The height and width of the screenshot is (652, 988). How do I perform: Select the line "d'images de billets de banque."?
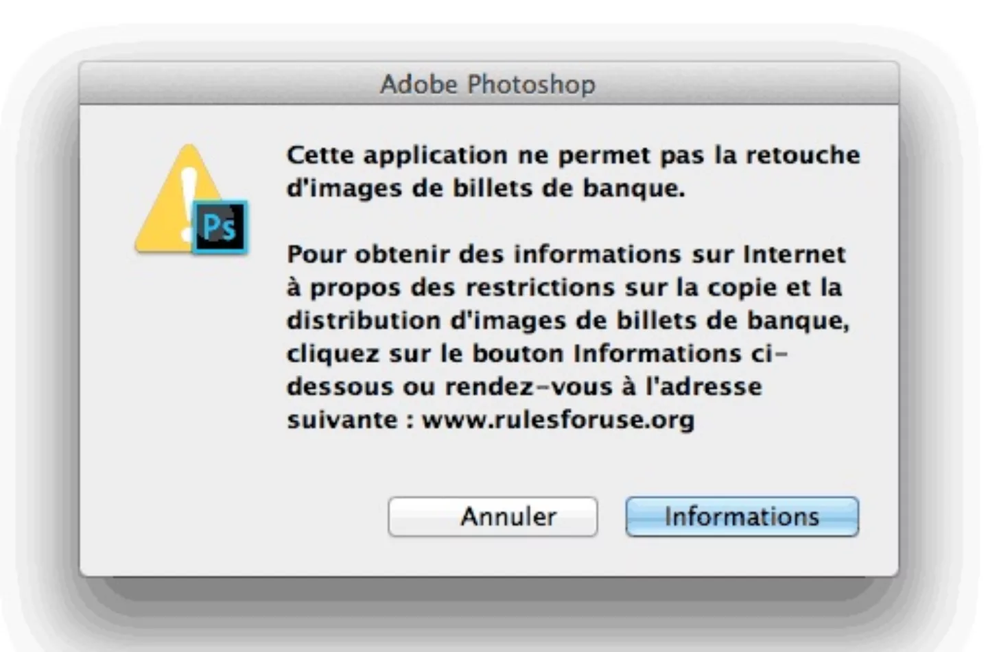(485, 189)
